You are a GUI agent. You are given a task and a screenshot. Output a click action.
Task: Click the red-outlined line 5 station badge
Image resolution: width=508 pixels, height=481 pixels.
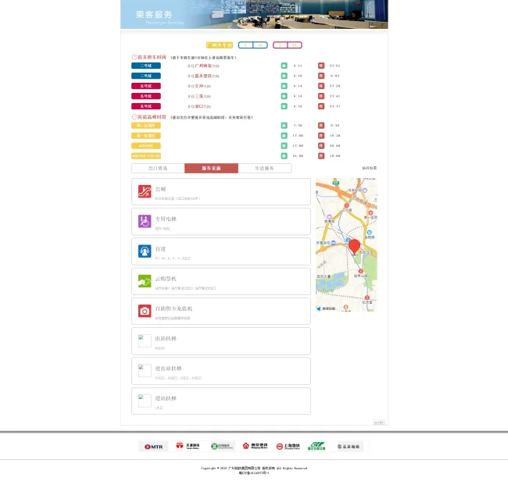tap(288, 45)
